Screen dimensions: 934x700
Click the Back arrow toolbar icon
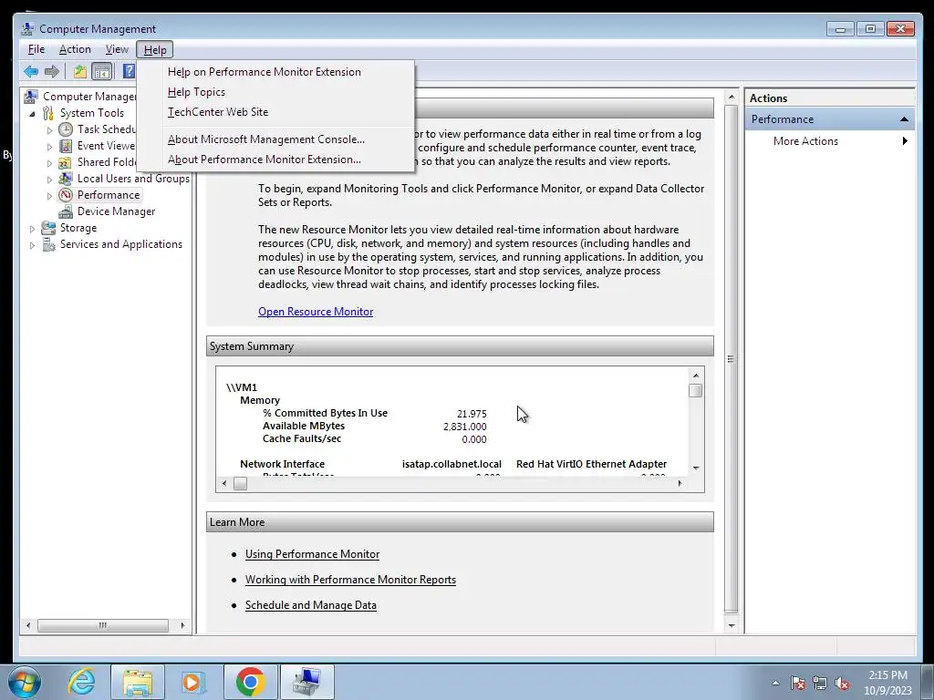(31, 72)
